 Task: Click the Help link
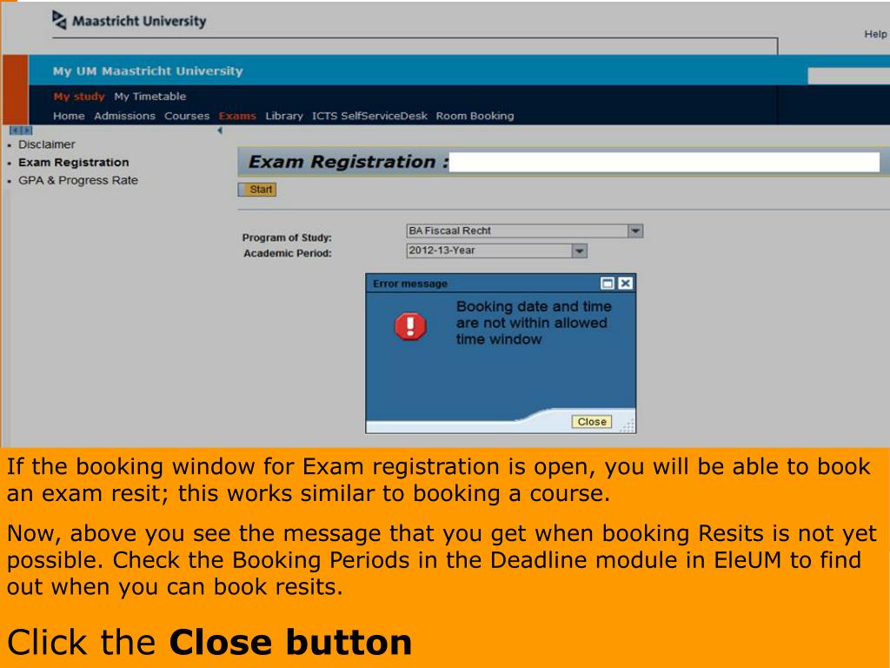875,34
